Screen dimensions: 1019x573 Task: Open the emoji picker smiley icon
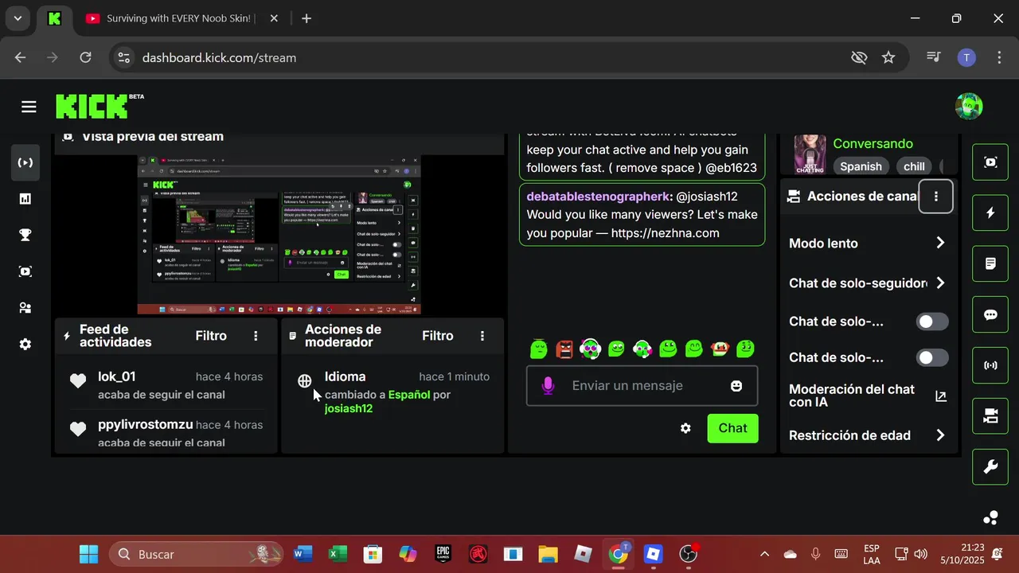736,386
